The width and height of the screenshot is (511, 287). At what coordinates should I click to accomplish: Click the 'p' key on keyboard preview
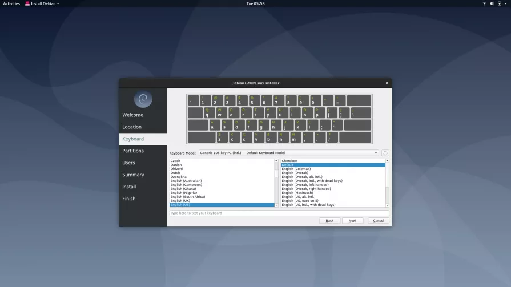click(319, 113)
